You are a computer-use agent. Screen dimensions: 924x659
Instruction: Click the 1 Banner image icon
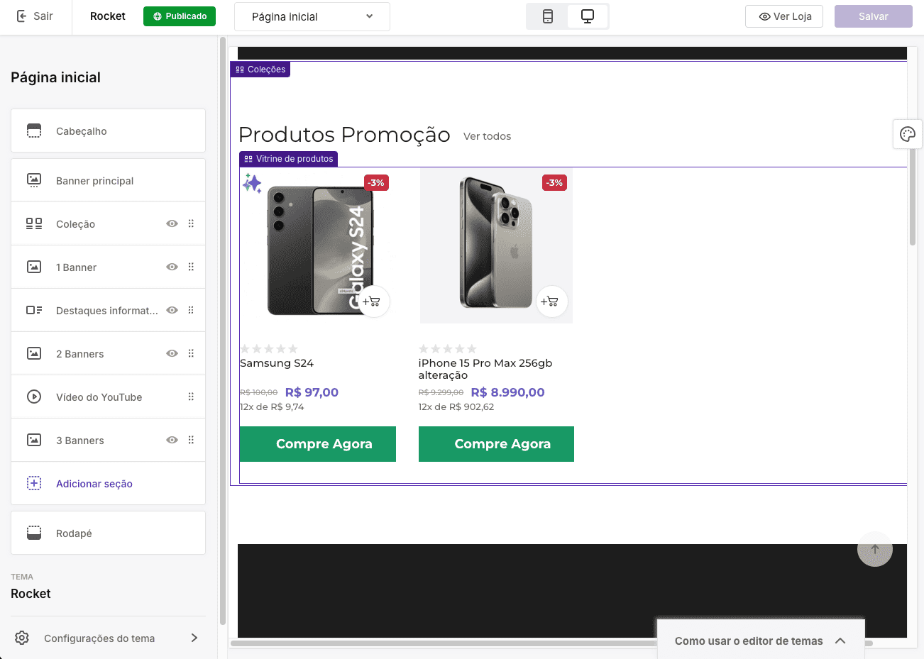click(x=34, y=267)
